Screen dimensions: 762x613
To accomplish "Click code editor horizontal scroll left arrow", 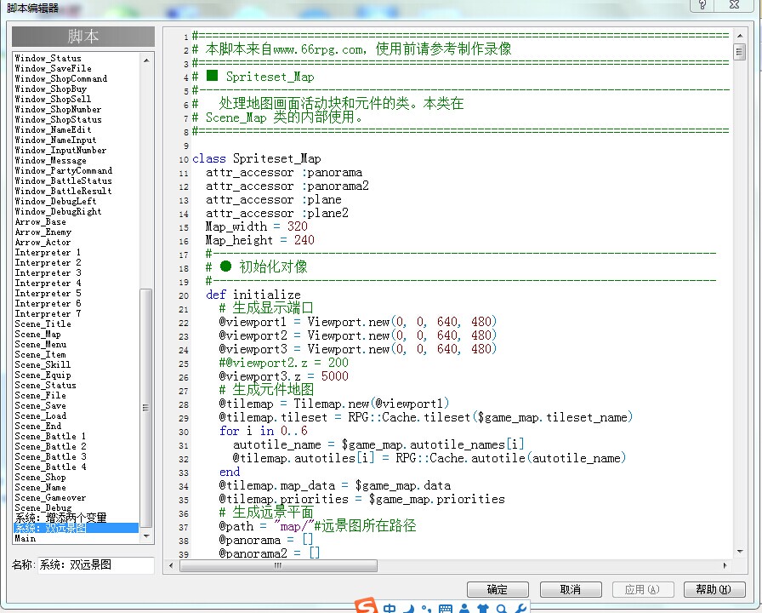I will 171,565.
